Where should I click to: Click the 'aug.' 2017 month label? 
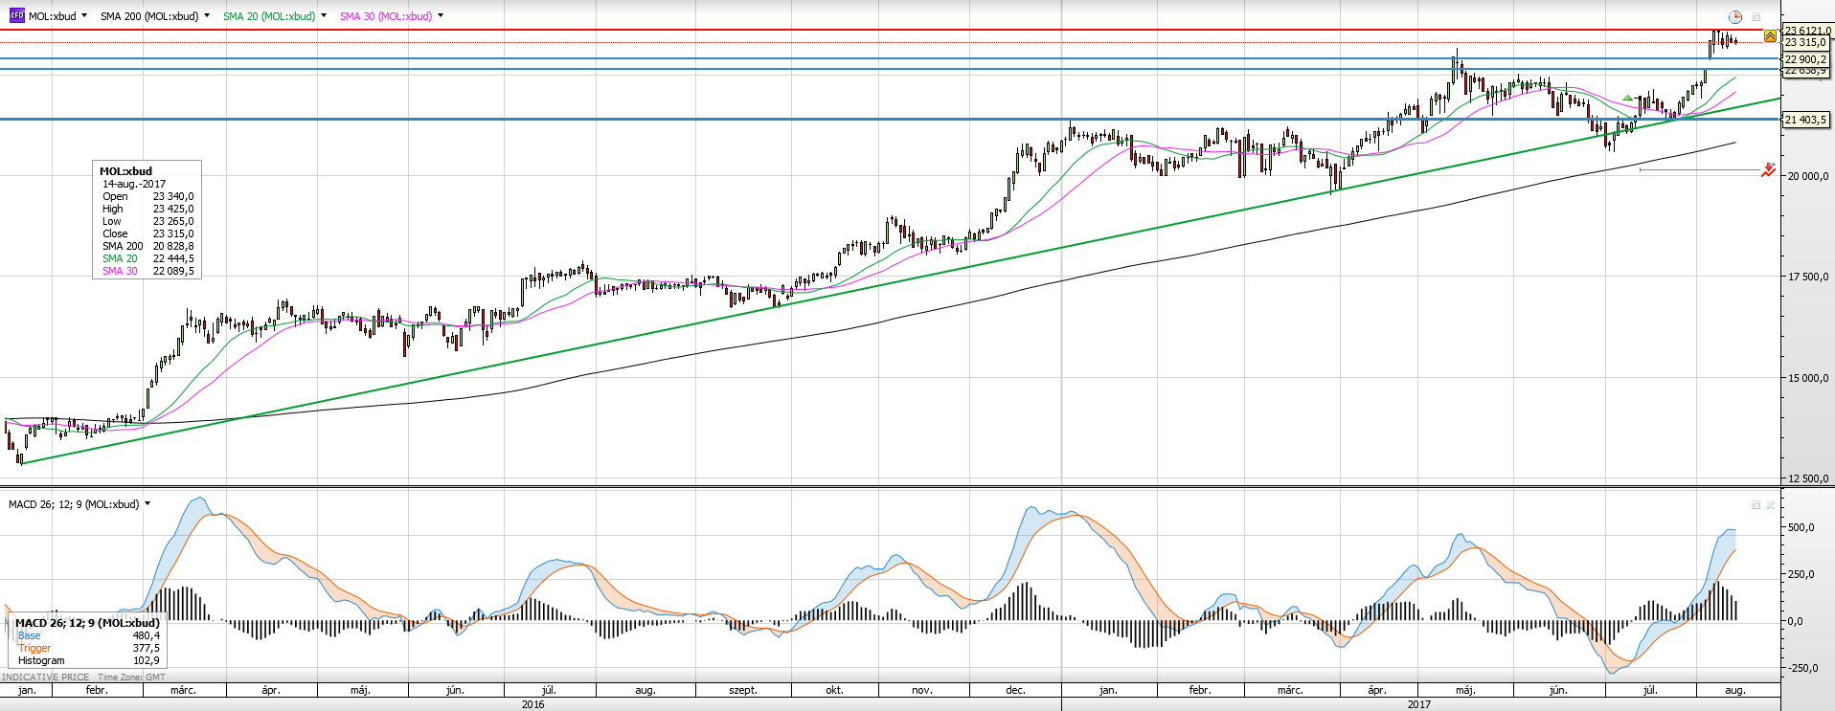pos(1735,690)
